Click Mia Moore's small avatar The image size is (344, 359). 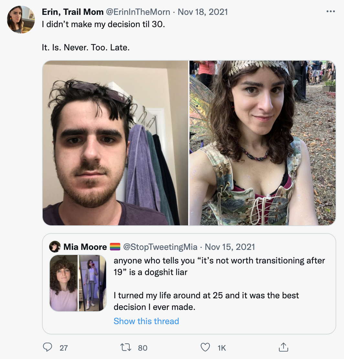tap(55, 247)
